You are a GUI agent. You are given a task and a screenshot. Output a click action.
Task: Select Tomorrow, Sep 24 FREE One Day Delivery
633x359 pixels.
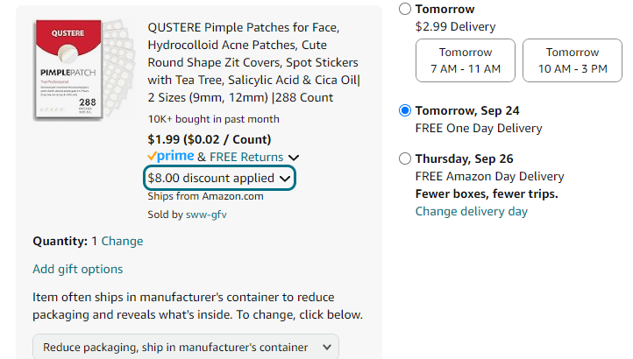(404, 110)
